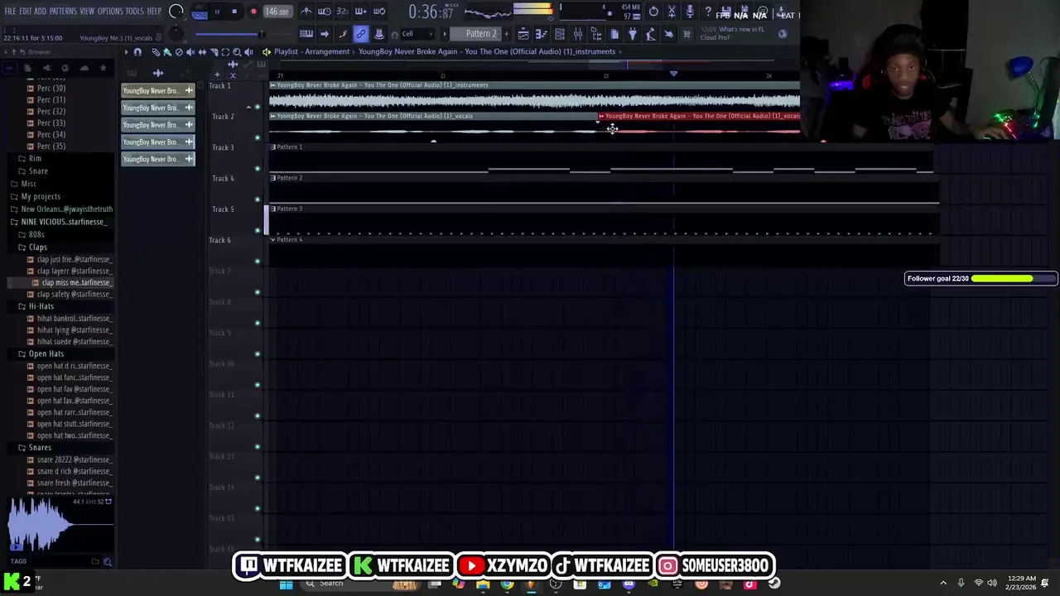The width and height of the screenshot is (1060, 596).
Task: Open the TOOLS menu
Action: pos(135,12)
